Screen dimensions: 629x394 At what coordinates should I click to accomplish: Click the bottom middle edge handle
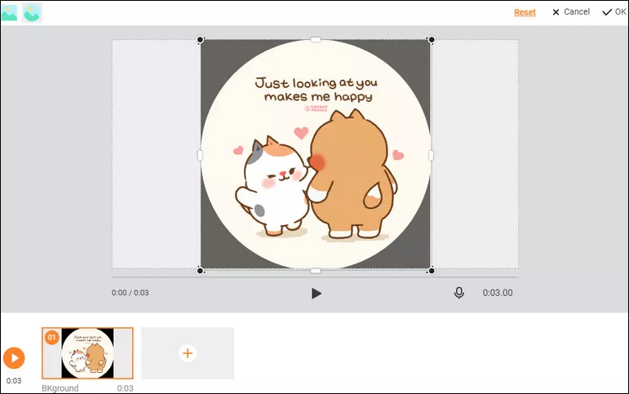[316, 271]
